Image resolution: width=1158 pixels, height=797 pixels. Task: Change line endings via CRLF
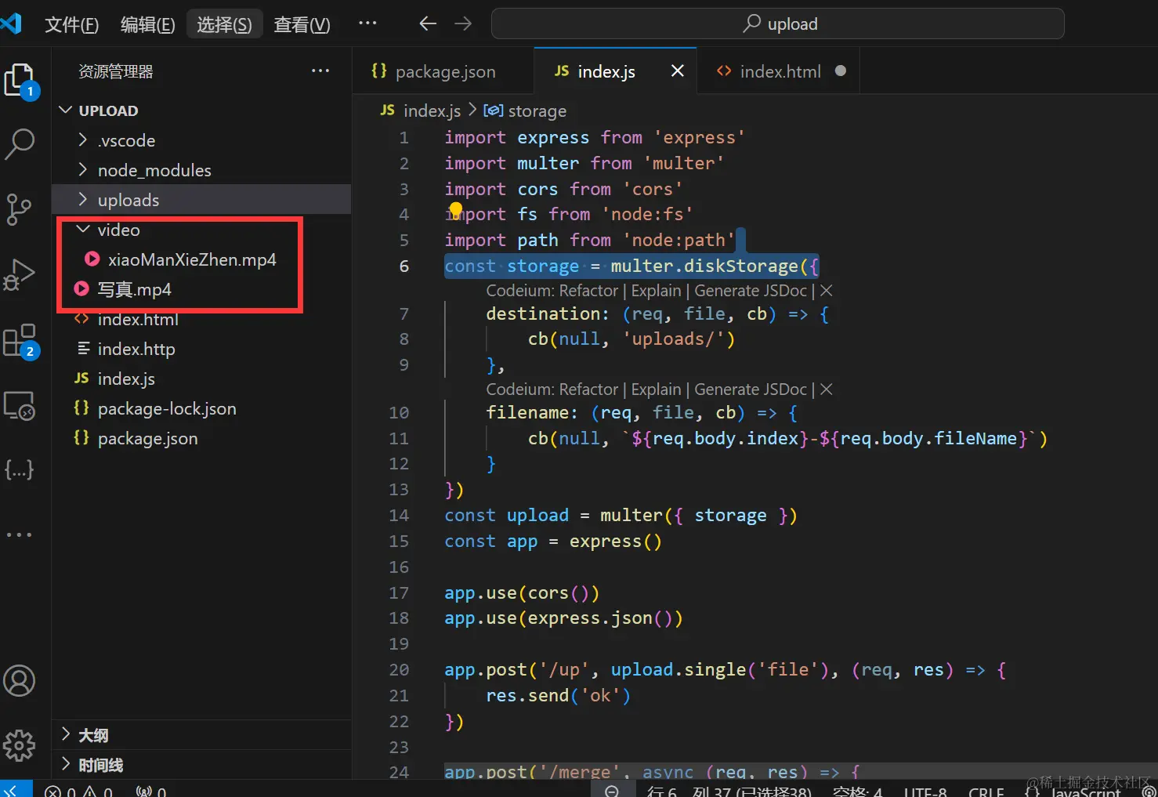[x=986, y=791]
